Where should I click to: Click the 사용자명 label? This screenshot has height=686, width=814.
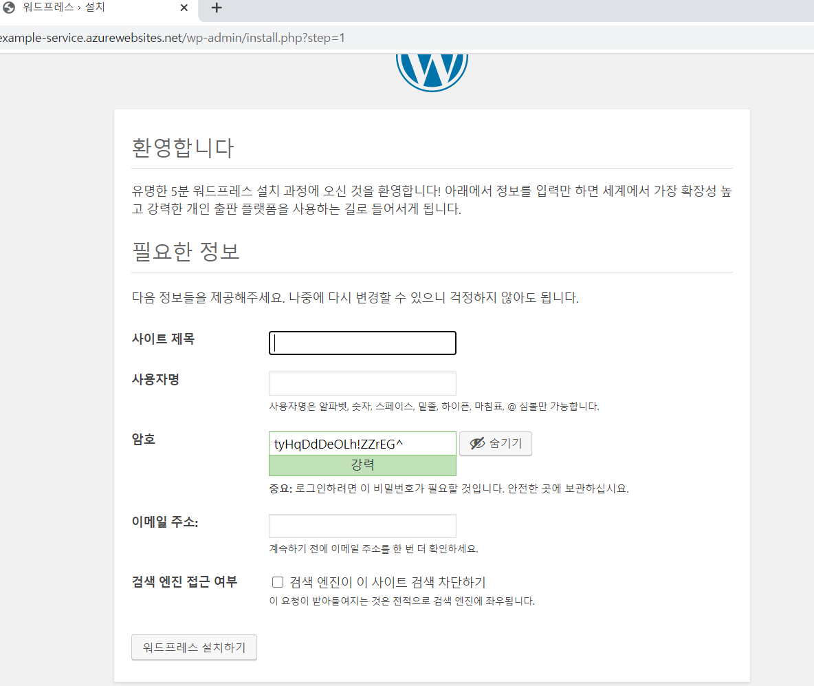click(x=155, y=379)
